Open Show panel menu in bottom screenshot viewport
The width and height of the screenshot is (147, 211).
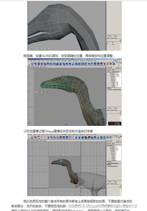[41, 140]
